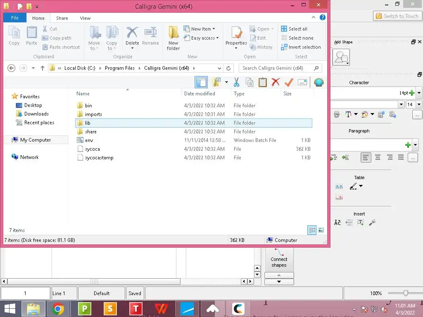
Task: Click Select none in ribbon
Action: pyautogui.click(x=297, y=38)
